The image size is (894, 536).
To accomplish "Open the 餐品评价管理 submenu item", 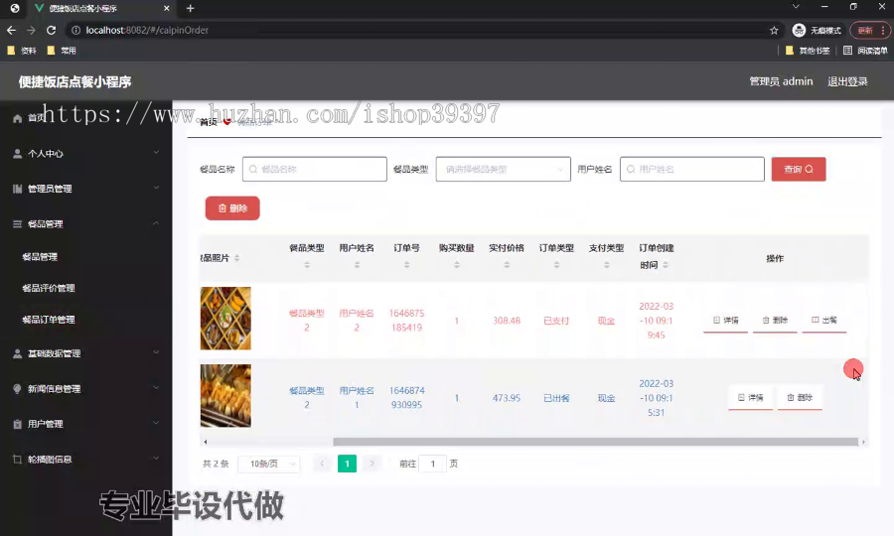I will click(49, 288).
